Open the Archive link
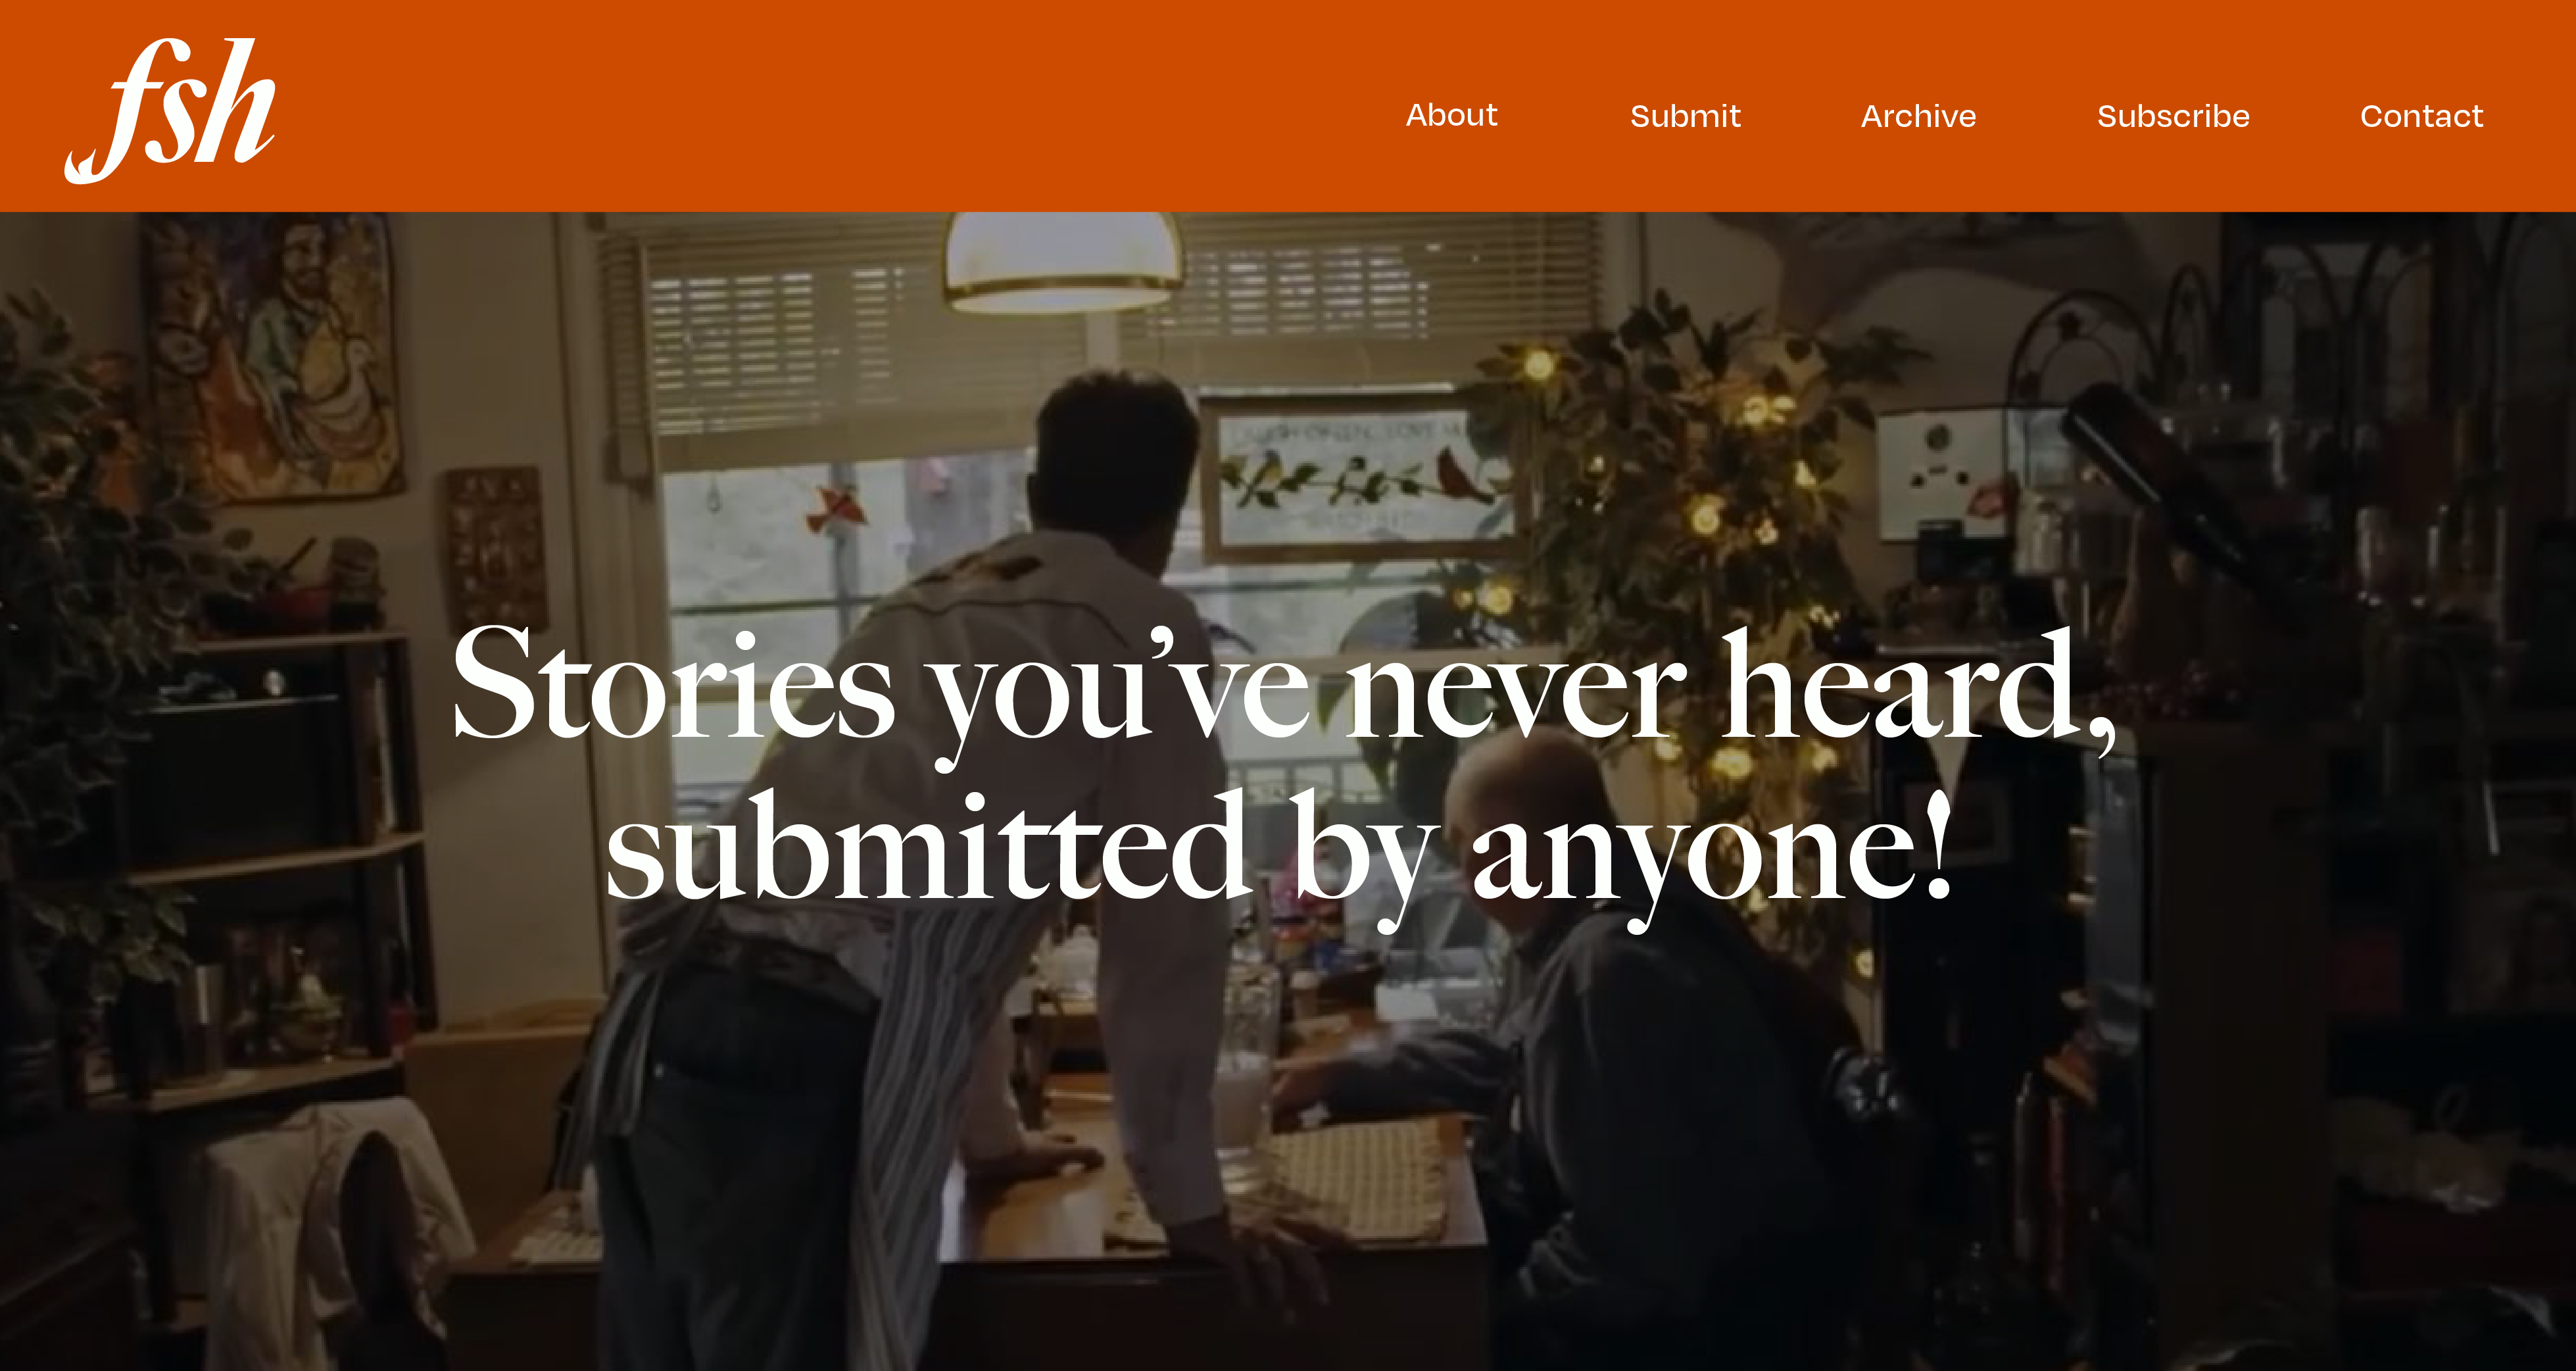Image resolution: width=2576 pixels, height=1371 pixels. (x=1918, y=116)
